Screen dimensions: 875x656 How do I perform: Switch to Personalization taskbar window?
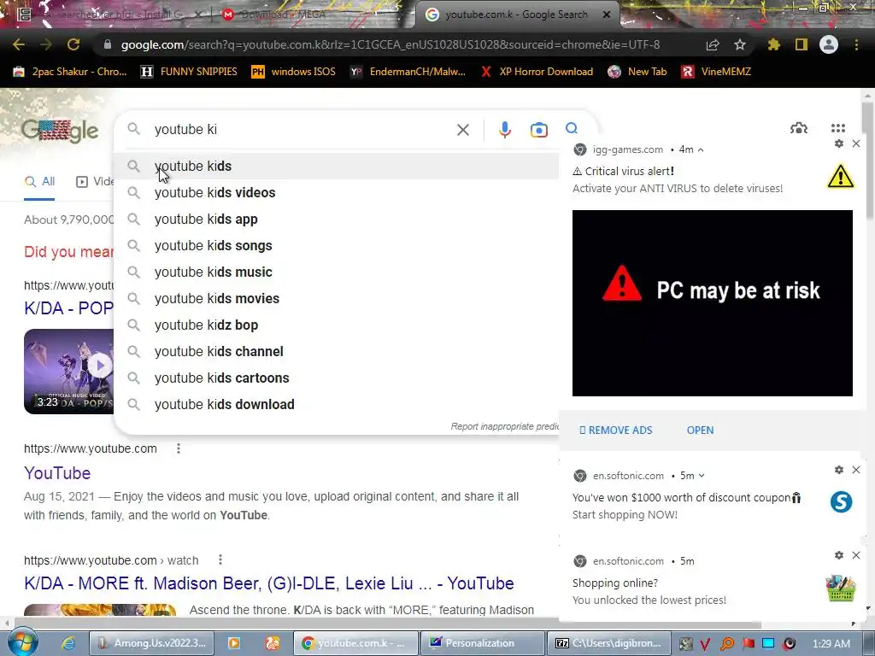(x=481, y=643)
